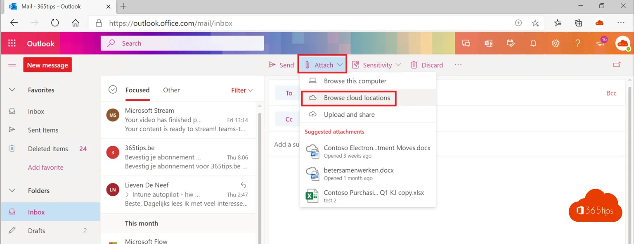Viewport: 634px width, 244px height.
Task: Open the My Day tasks icon
Action: click(511, 43)
